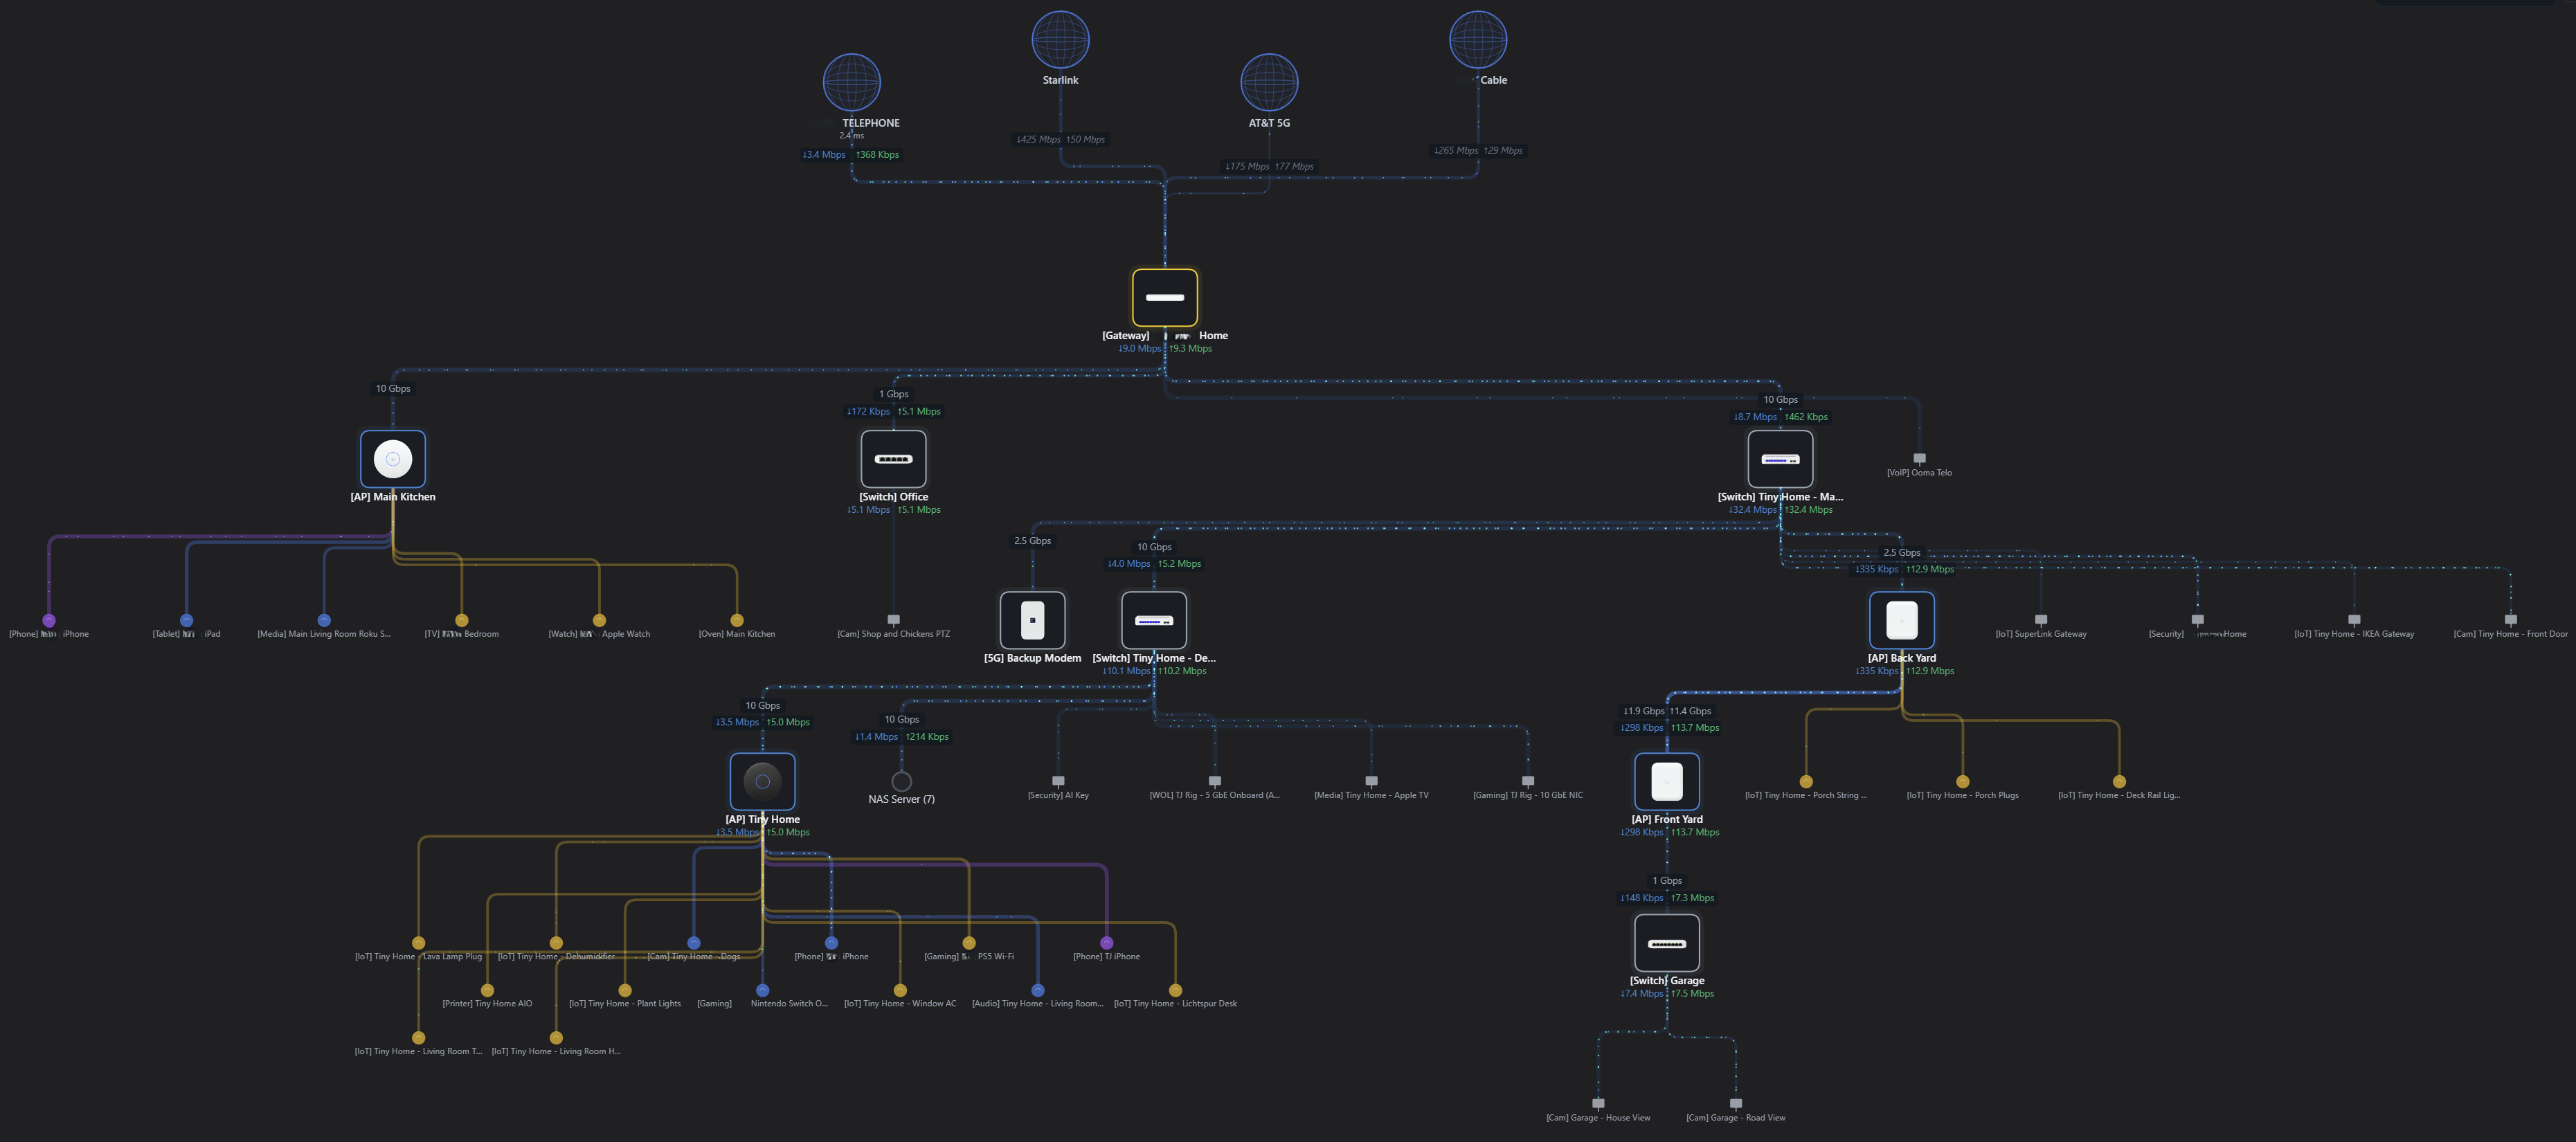The height and width of the screenshot is (1142, 2576).
Task: Click the IoT Tiny Home - Porch Plugs client
Action: coord(1962,781)
